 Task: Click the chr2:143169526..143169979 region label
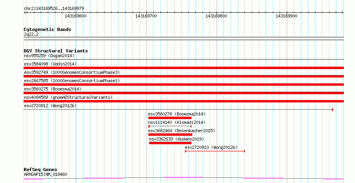point(54,8)
